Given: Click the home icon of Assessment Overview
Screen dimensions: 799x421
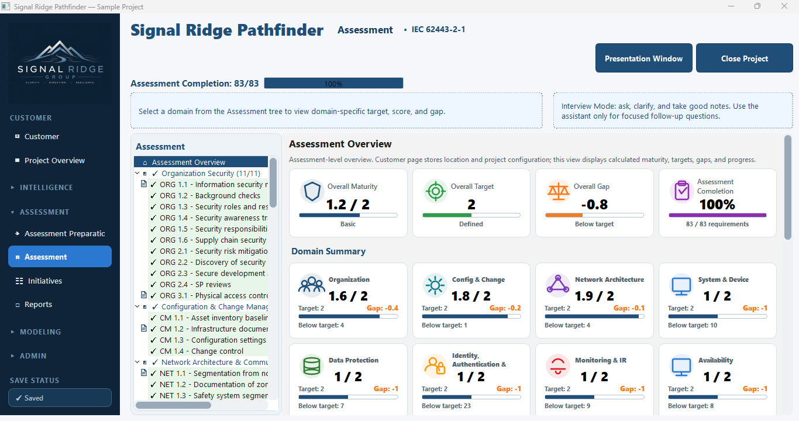Looking at the screenshot, I should pos(145,163).
